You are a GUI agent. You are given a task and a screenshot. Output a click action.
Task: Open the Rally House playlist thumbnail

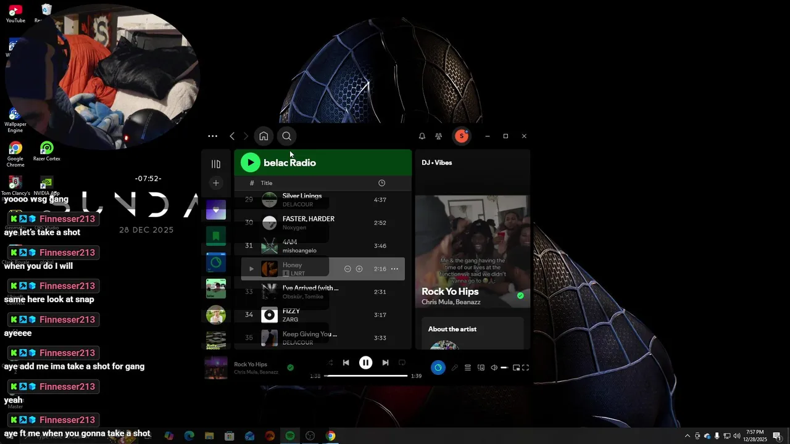(x=216, y=340)
